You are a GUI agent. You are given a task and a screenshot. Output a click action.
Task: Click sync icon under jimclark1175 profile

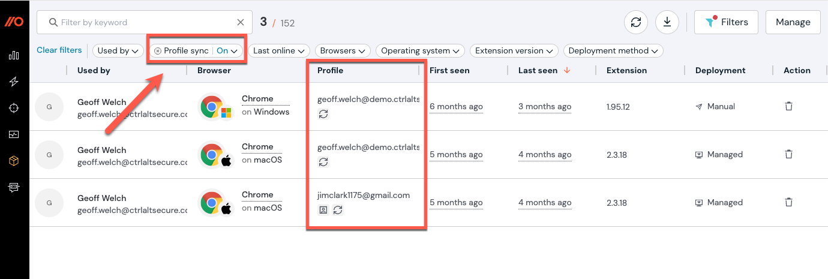(x=338, y=210)
